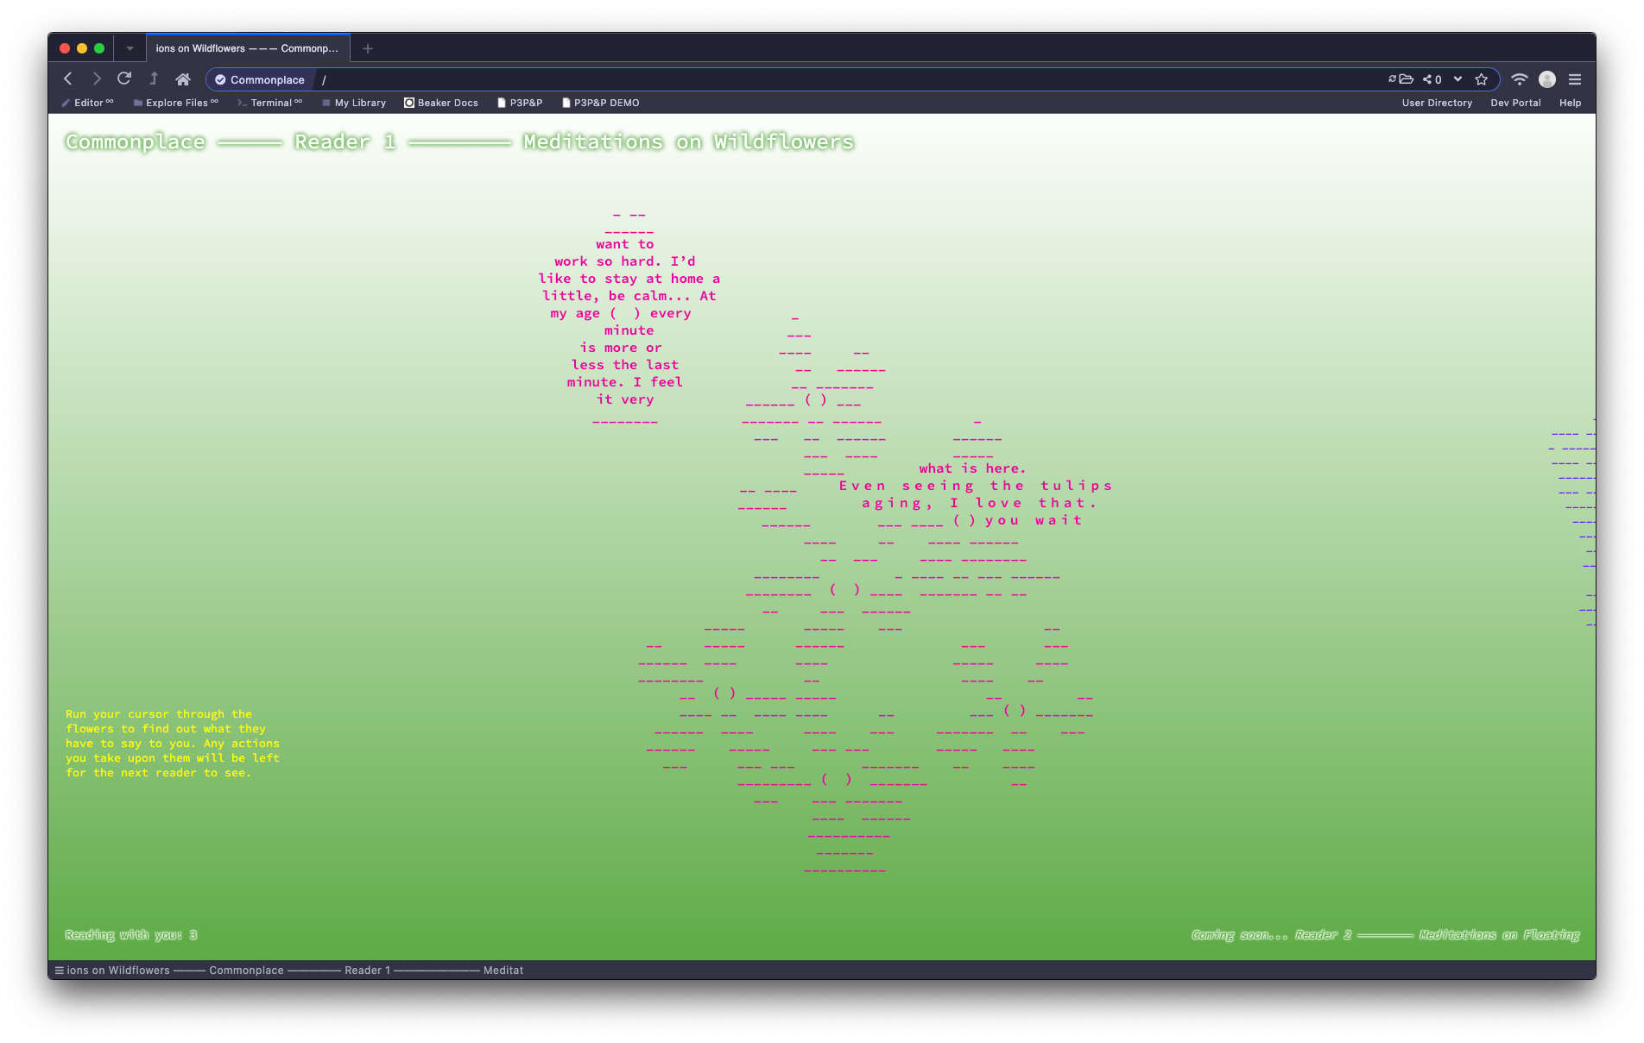Screen dimensions: 1644x1043
Task: Open the Dev Portal link
Action: 1515,103
